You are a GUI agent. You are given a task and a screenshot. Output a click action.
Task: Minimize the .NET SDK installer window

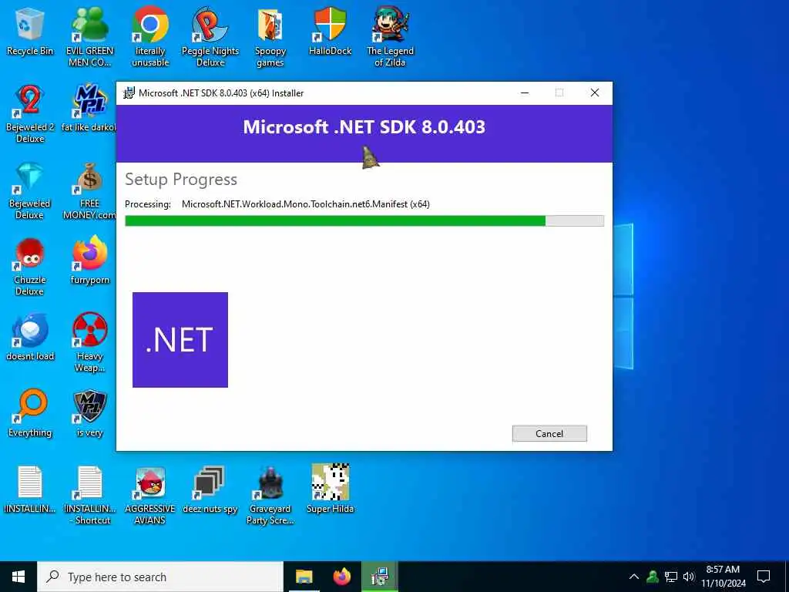point(524,92)
